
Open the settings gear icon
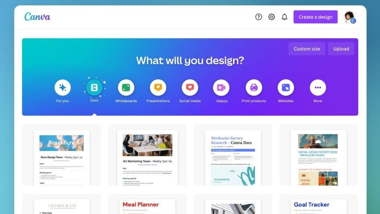[271, 17]
